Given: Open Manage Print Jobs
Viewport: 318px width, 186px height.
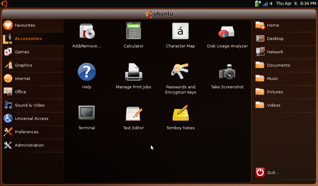Looking at the screenshot, I should tap(134, 76).
